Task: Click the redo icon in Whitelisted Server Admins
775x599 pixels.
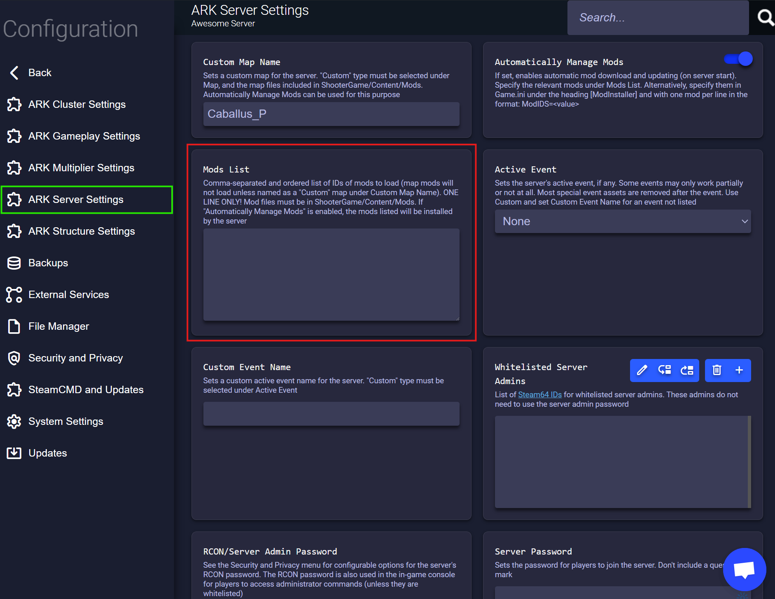Action: pos(687,370)
